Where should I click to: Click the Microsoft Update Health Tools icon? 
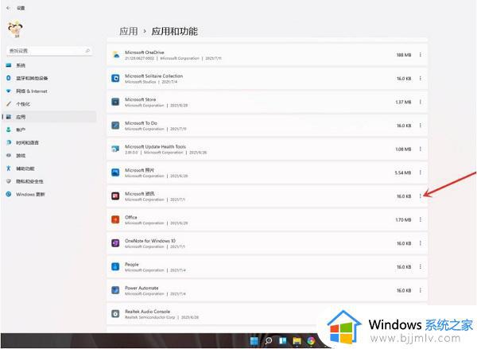(115, 149)
